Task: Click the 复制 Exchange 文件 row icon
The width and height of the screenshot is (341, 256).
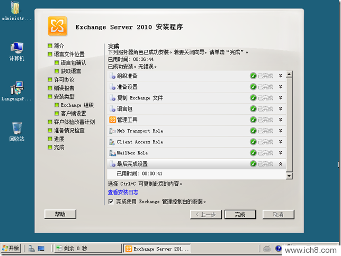Action: tap(112, 98)
